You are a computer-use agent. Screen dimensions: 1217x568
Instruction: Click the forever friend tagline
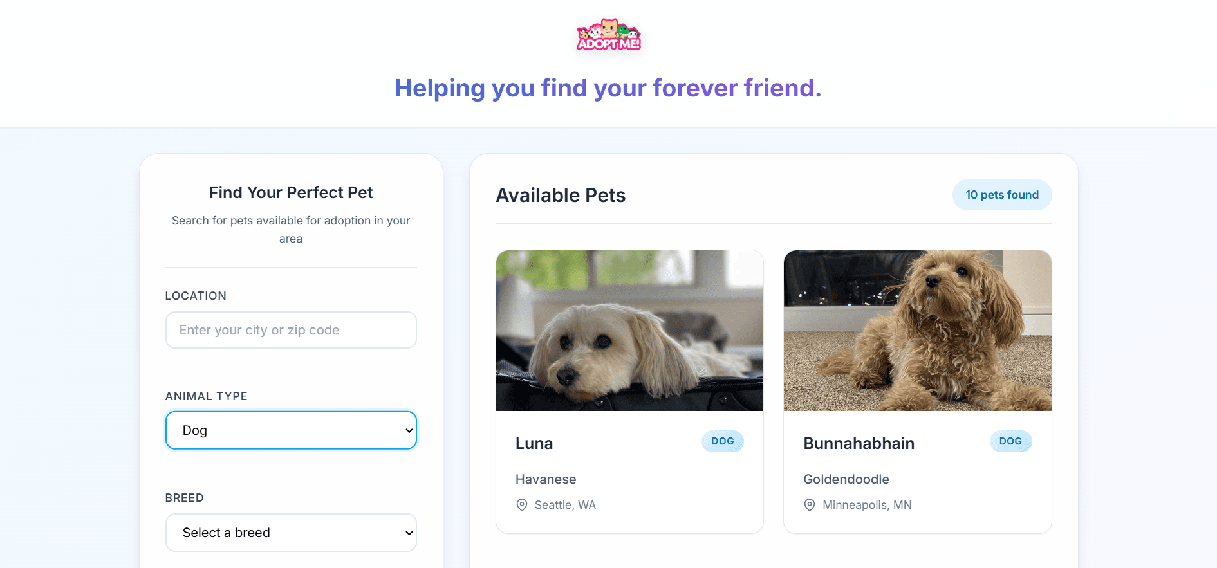point(608,88)
